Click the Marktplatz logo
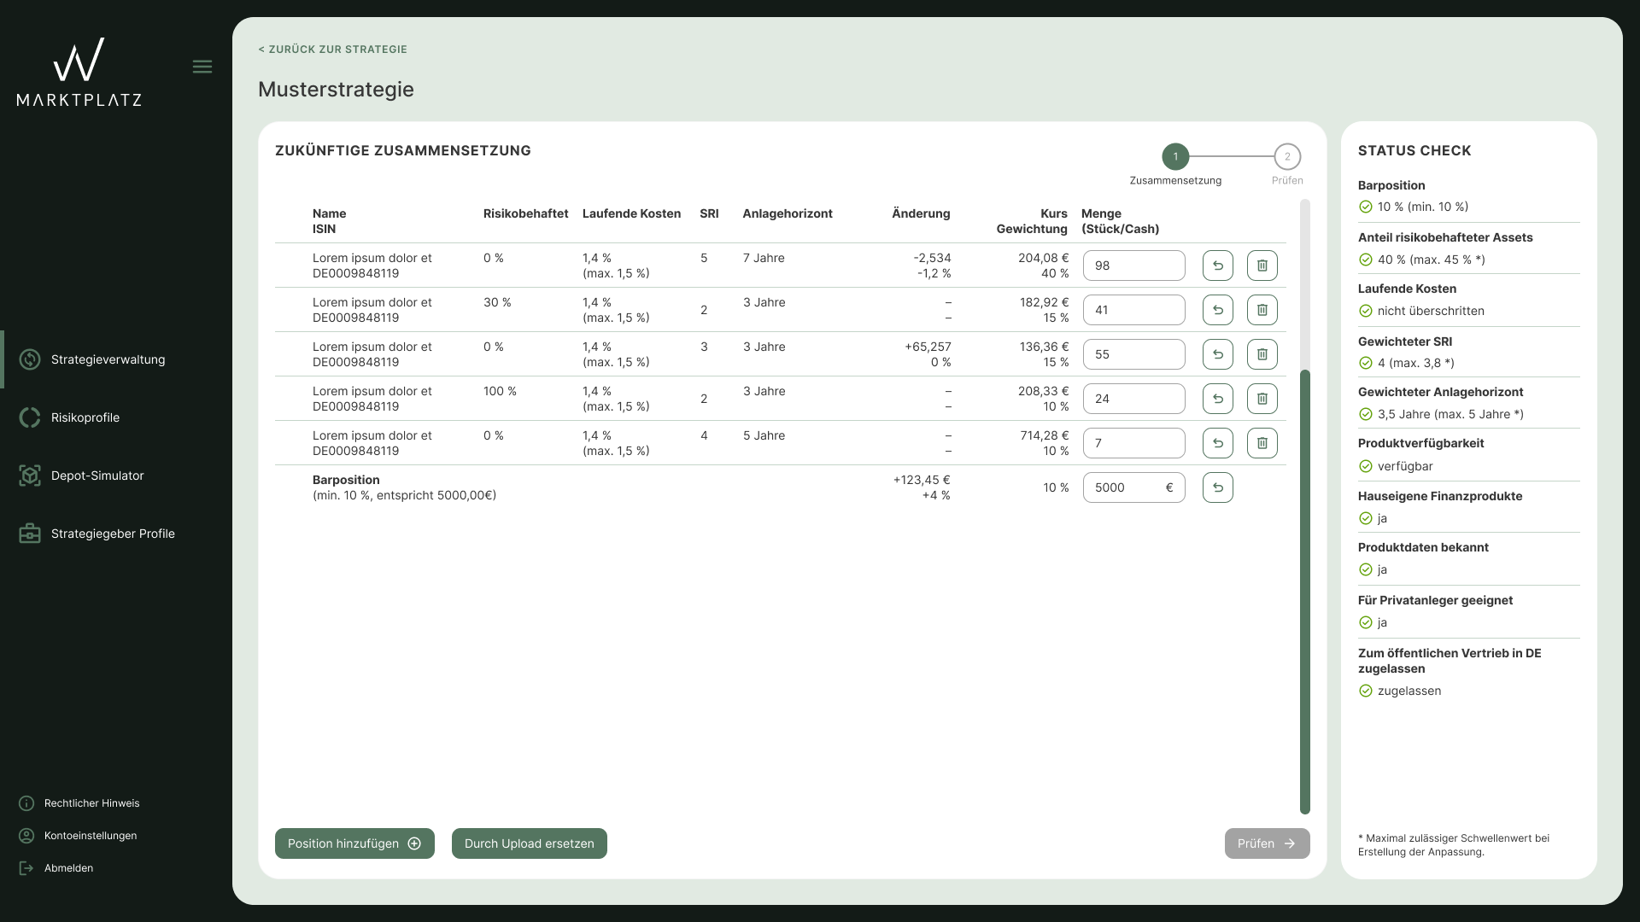Image resolution: width=1640 pixels, height=922 pixels. [79, 72]
